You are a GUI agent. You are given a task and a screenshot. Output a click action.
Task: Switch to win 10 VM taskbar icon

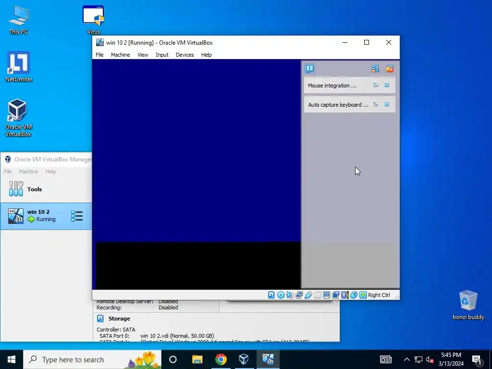coord(268,359)
